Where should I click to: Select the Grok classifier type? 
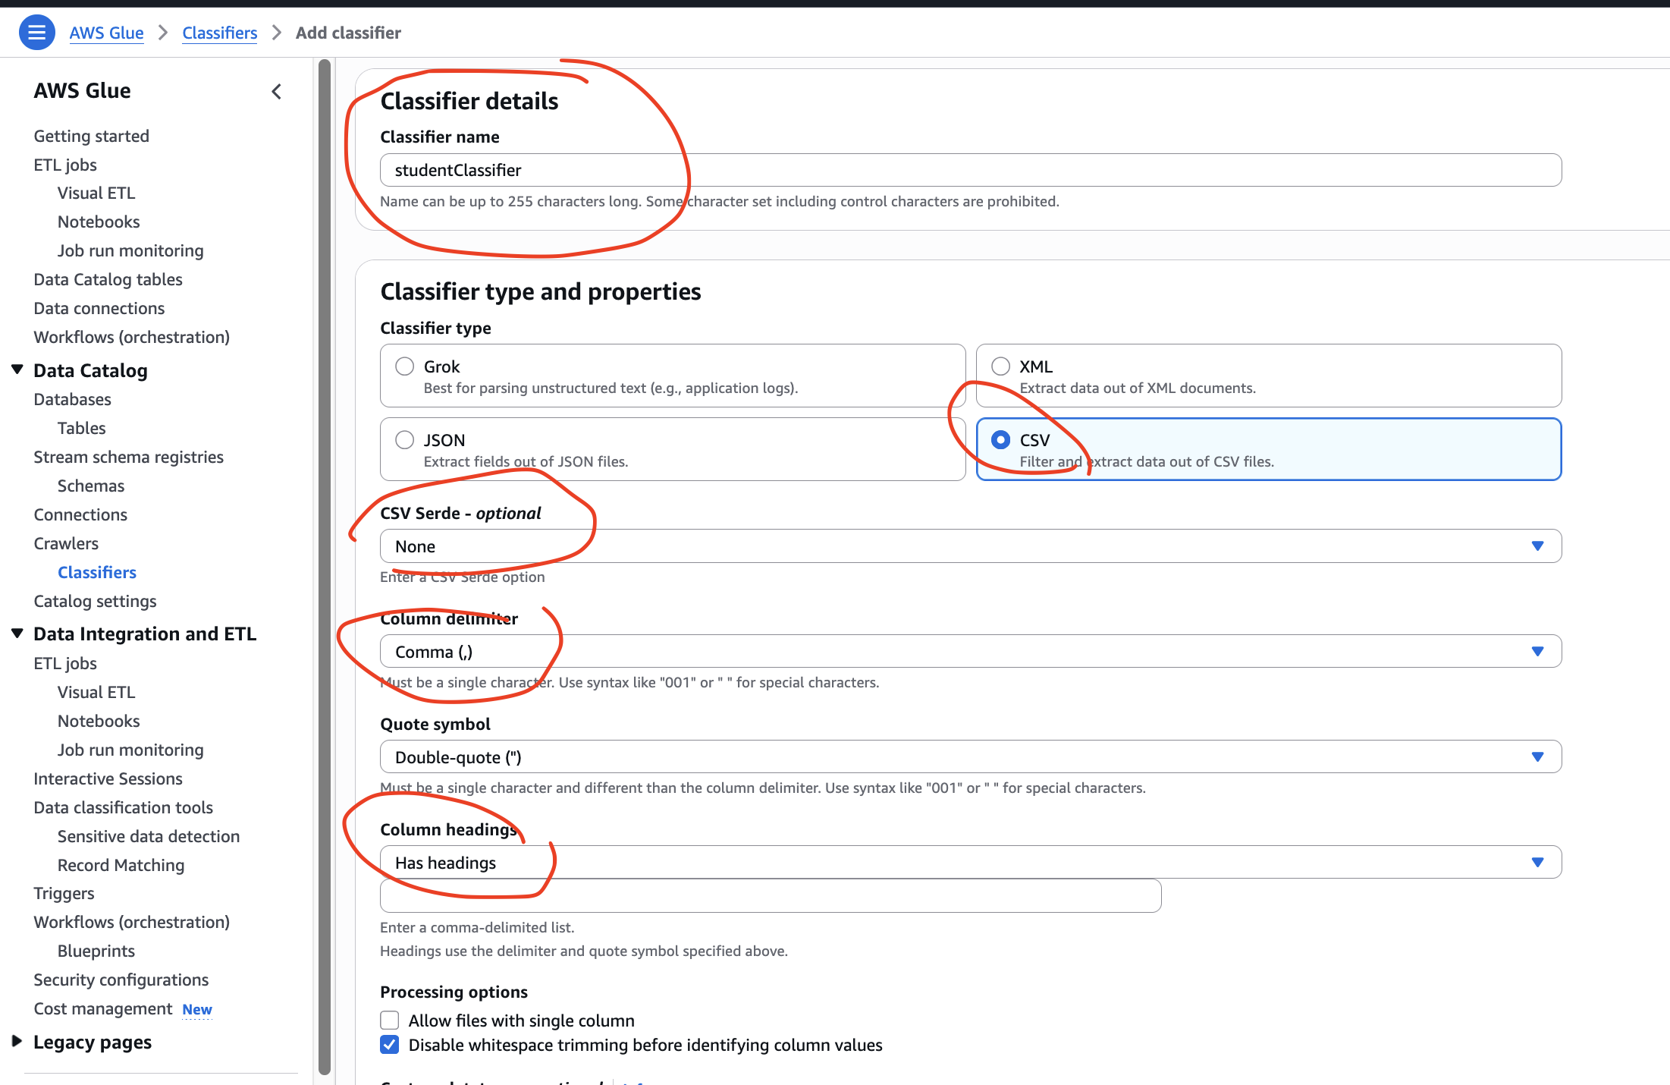tap(404, 366)
